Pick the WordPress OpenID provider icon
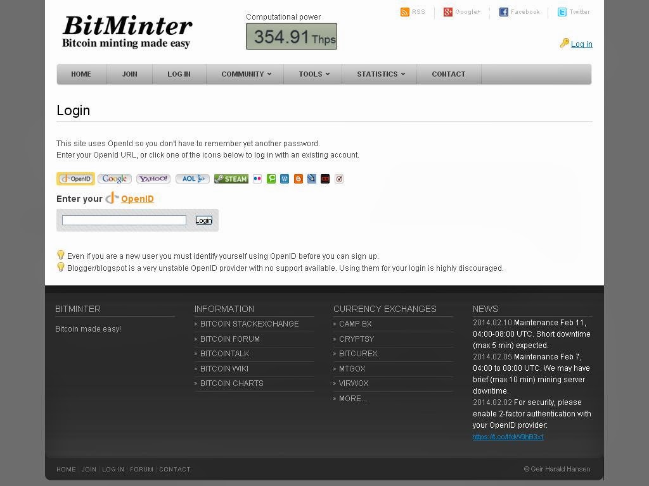This screenshot has height=486, width=649. point(285,178)
